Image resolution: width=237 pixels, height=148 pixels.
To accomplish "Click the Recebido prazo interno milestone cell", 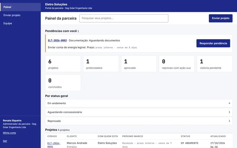I will pos(147,145).
